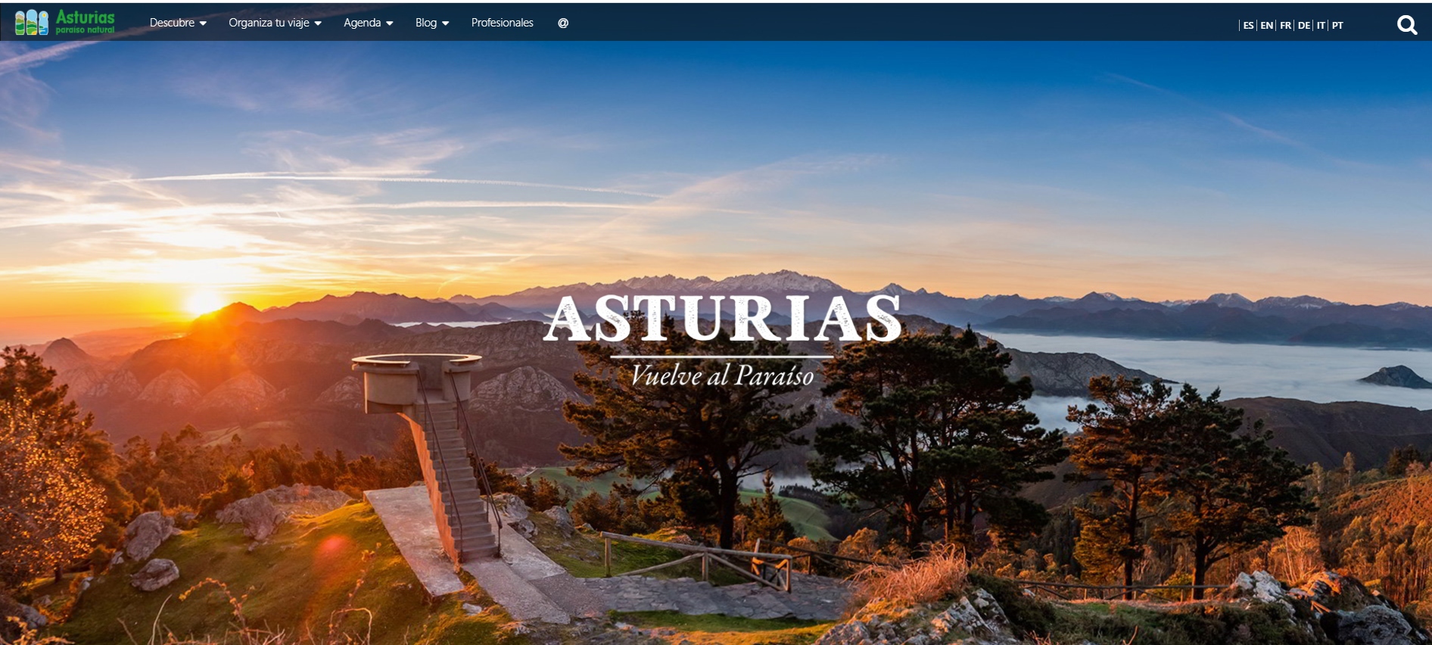Click the Asturias paraíso natural logo

[65, 22]
